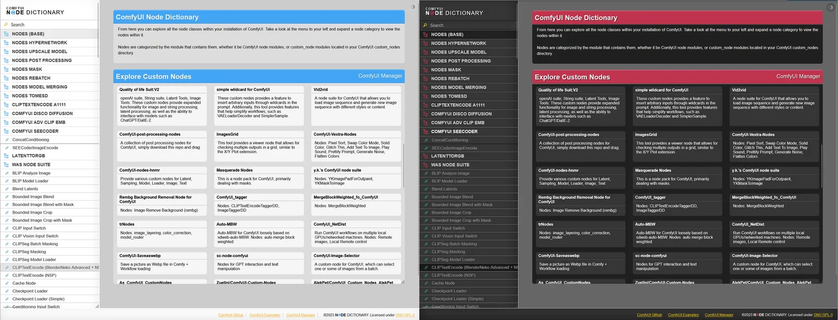838x320 pixels.
Task: Open ComfyUI Github footer link, light panel
Action: click(x=231, y=315)
